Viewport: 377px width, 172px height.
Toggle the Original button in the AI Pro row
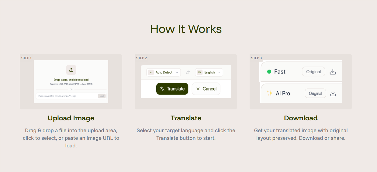(x=315, y=94)
